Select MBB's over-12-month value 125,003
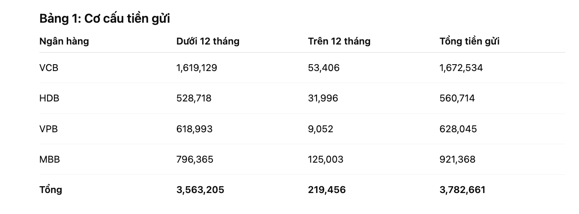 325,160
